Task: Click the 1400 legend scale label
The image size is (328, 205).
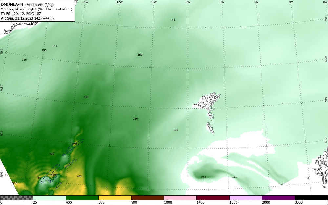Action: click(200, 202)
